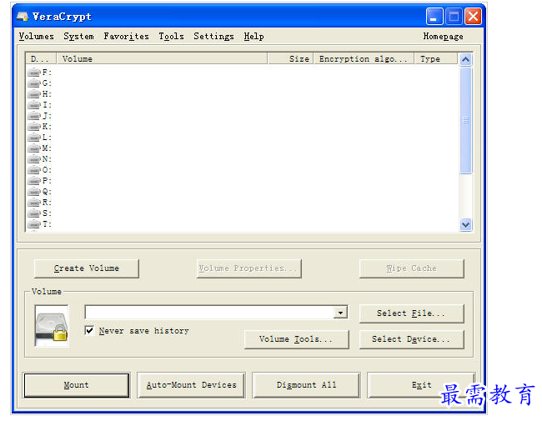Viewport: 542px width, 421px height.
Task: Select the S: drive slot icon
Action: point(34,213)
